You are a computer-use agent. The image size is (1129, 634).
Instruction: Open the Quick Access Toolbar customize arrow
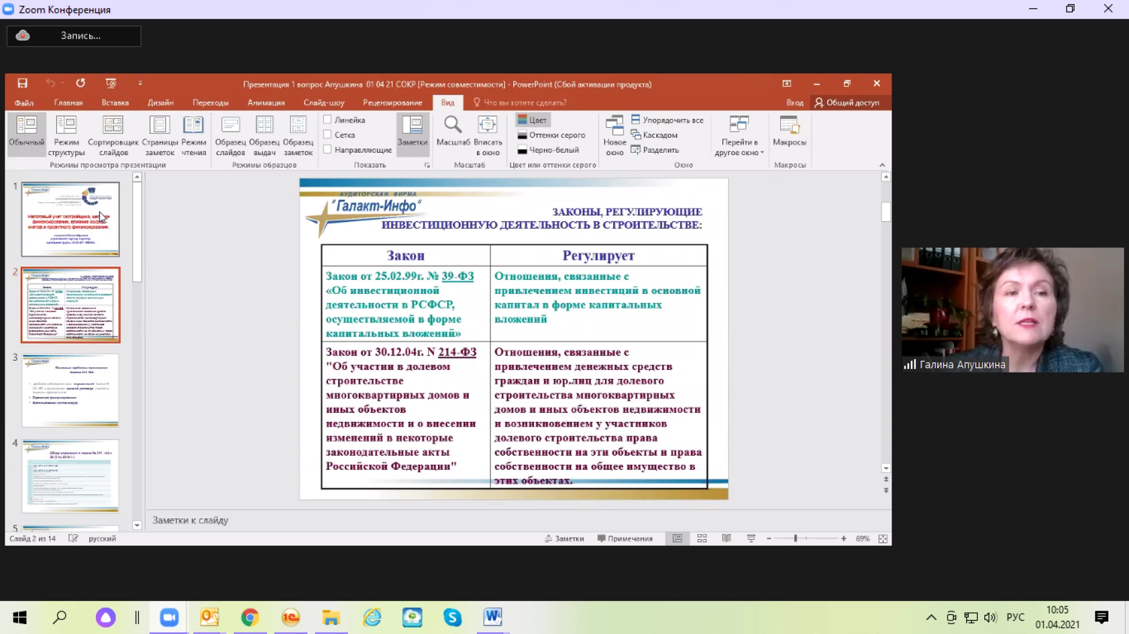pos(140,83)
